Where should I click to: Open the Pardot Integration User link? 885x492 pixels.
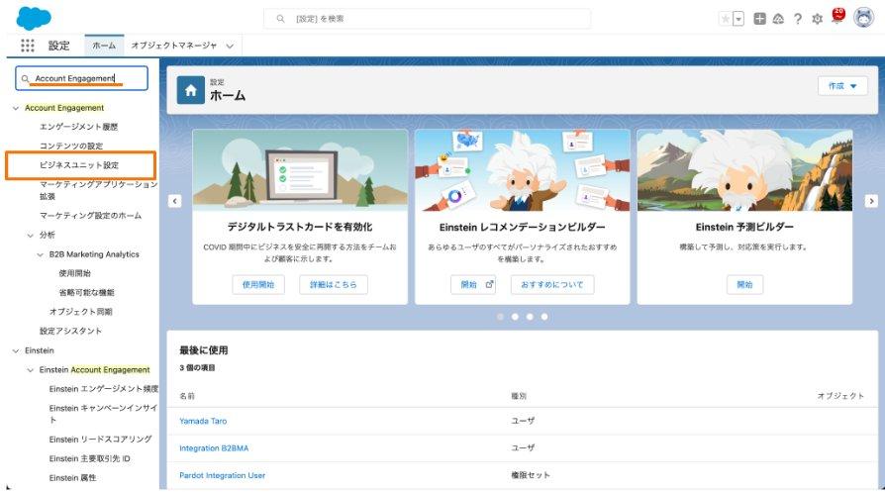tap(223, 475)
